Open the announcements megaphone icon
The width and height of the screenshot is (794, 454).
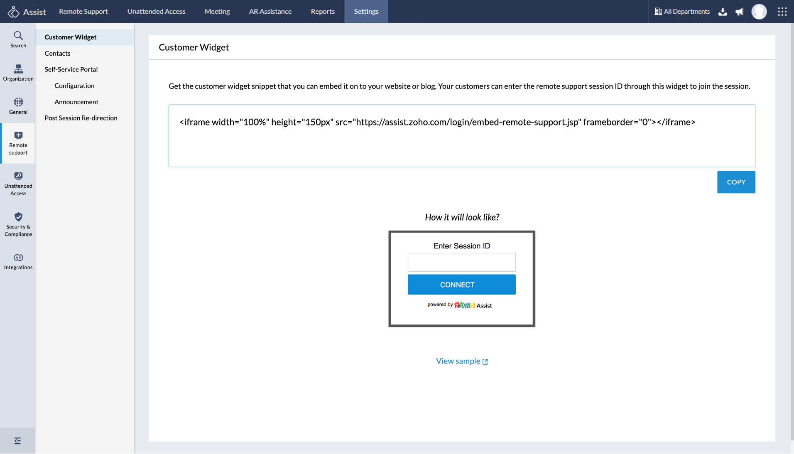(x=740, y=12)
